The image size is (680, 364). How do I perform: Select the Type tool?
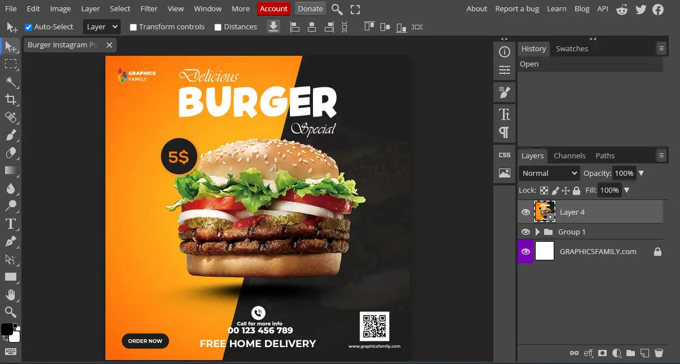click(11, 224)
